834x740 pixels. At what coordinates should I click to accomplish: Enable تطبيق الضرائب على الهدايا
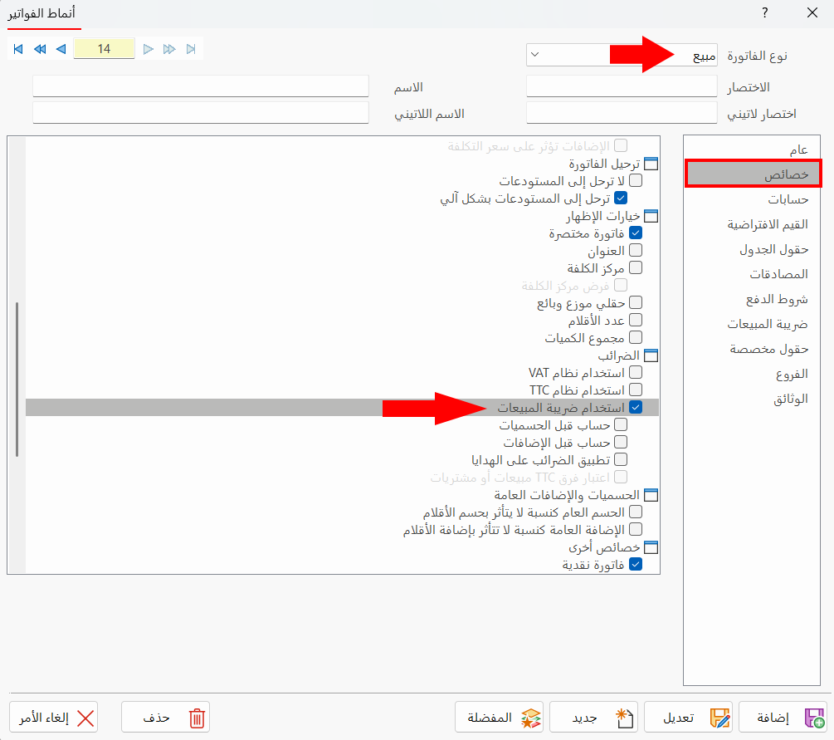pos(621,459)
